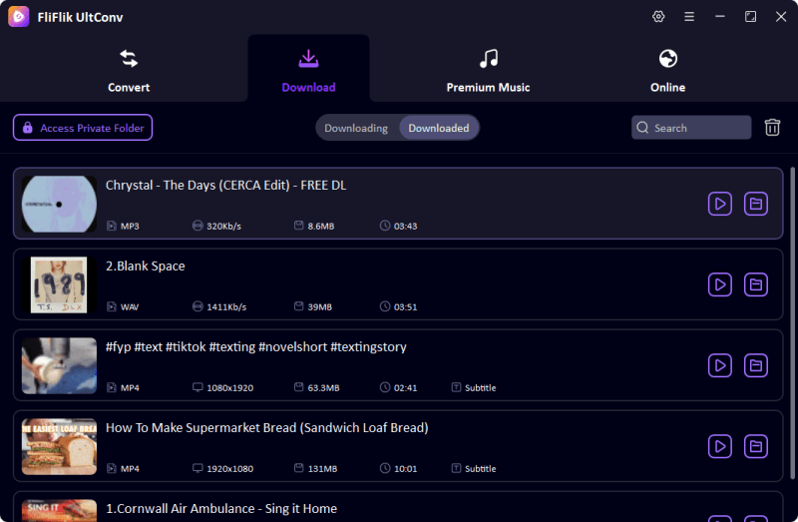Click the FliFlik UltConv app logo
The width and height of the screenshot is (798, 522).
(x=18, y=17)
